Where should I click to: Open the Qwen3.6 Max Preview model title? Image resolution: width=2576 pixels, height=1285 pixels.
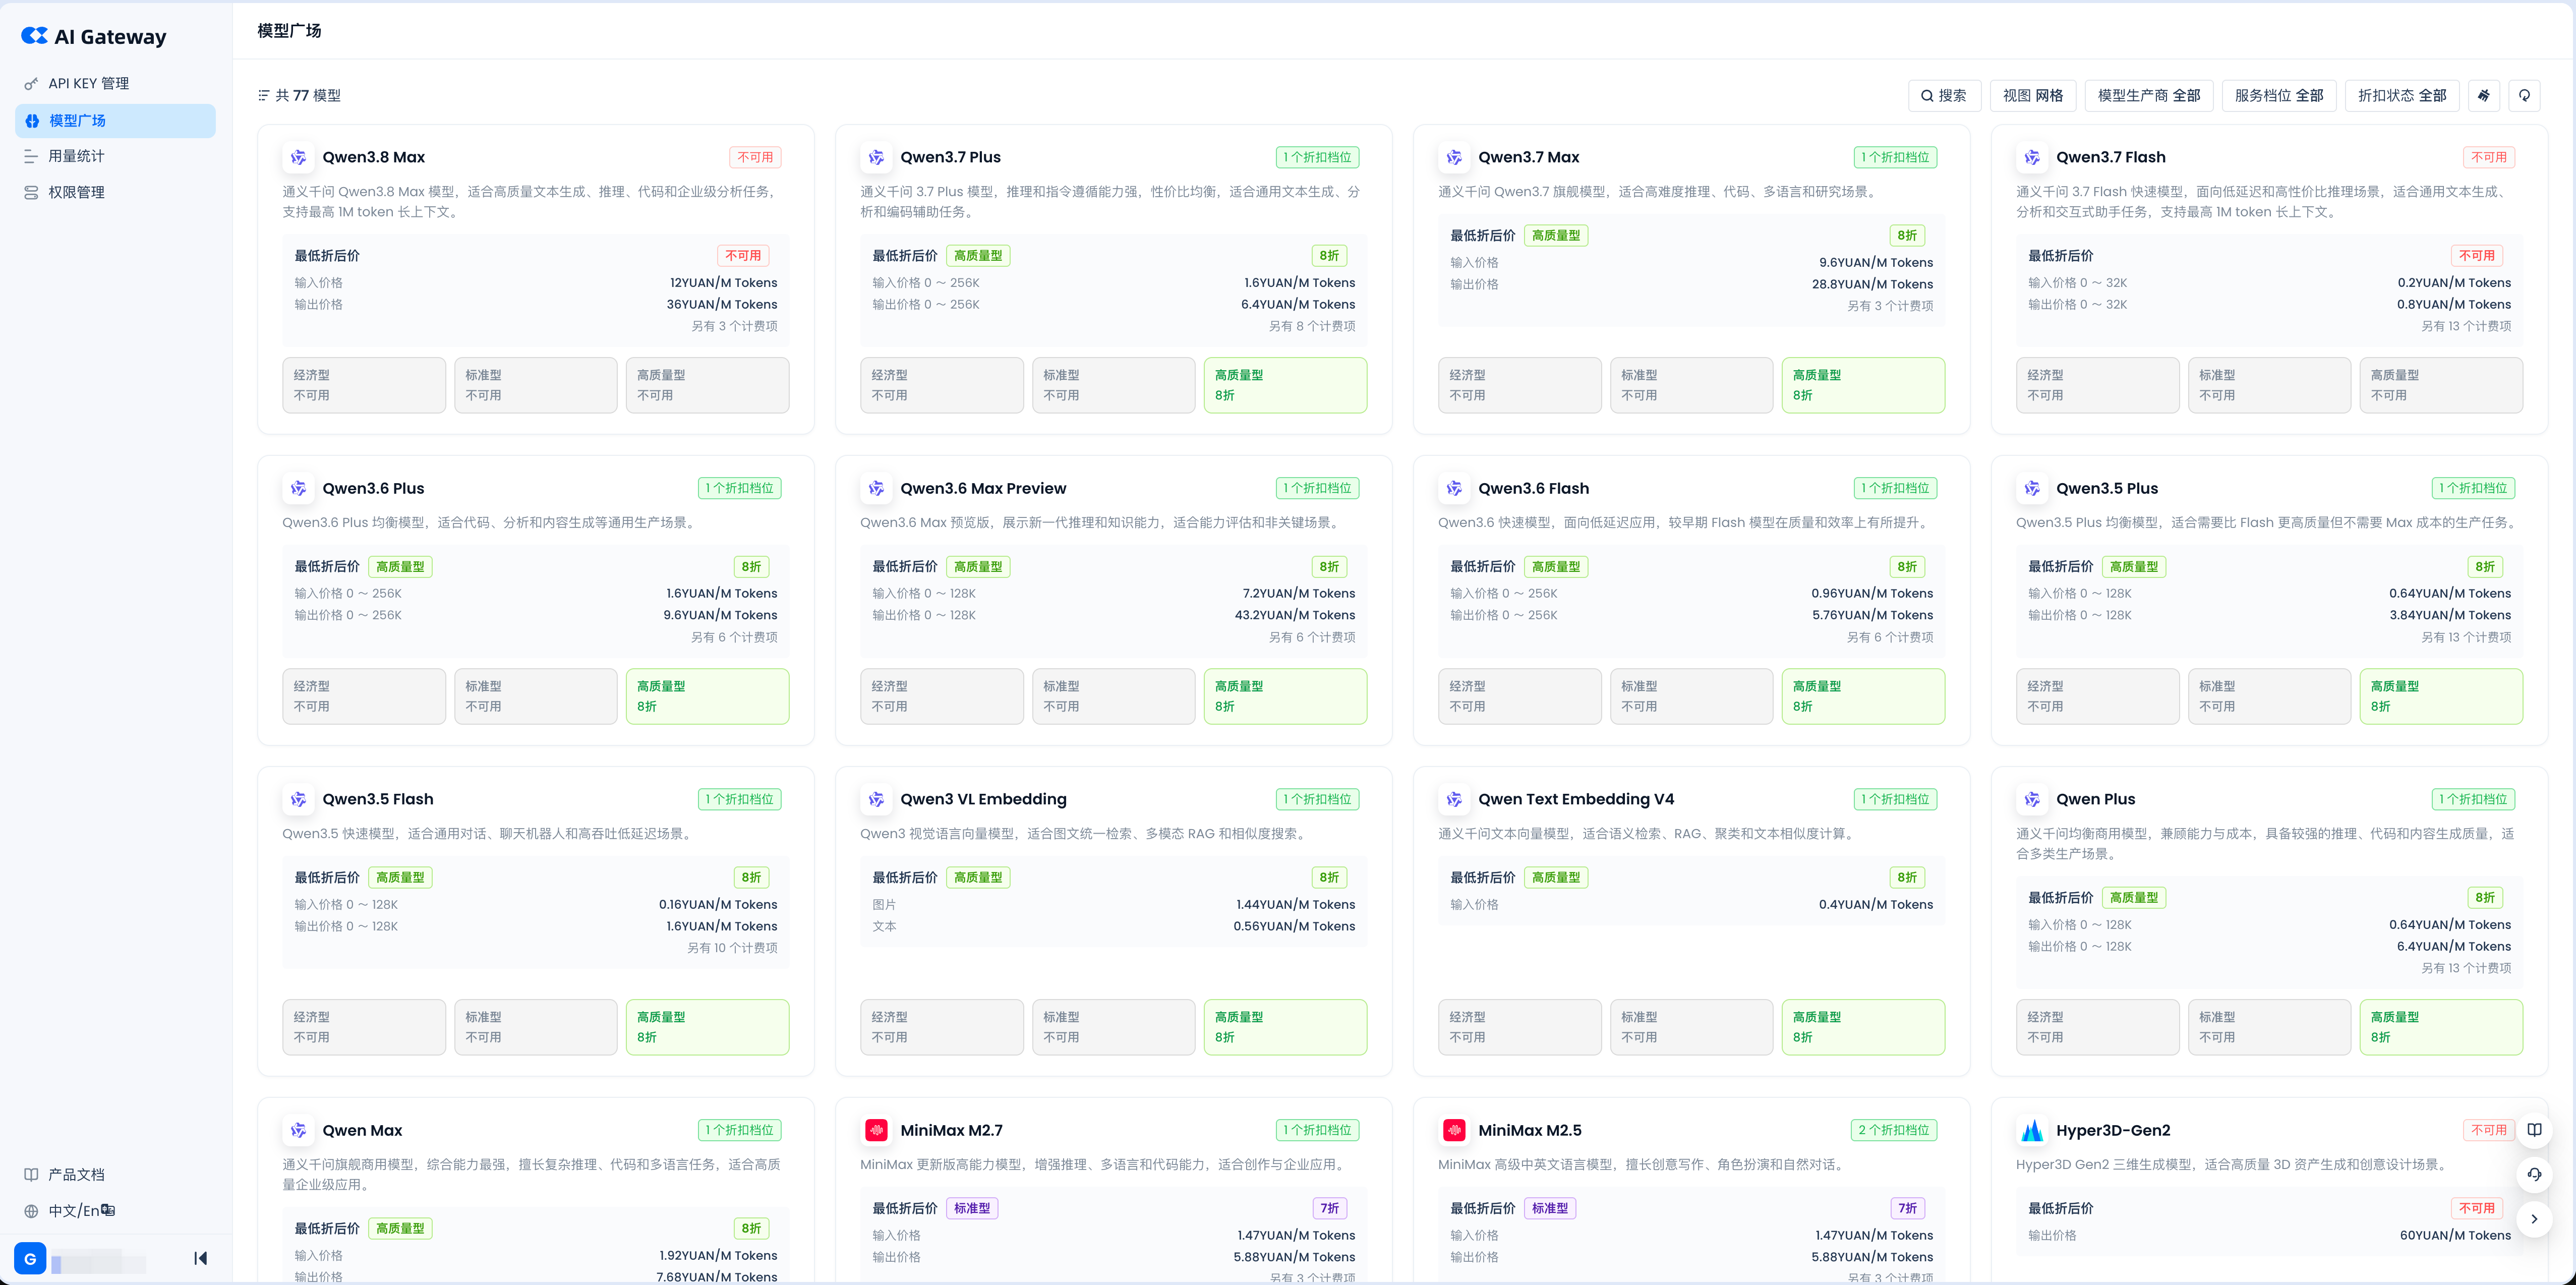click(983, 488)
